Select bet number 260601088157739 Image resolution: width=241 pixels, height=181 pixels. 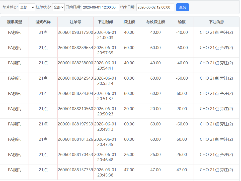75,170
